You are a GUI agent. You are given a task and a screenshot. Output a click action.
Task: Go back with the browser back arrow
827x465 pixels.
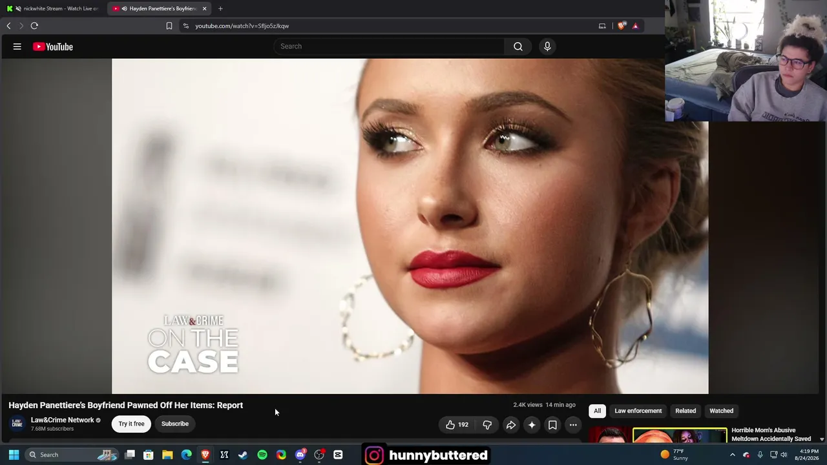8,26
